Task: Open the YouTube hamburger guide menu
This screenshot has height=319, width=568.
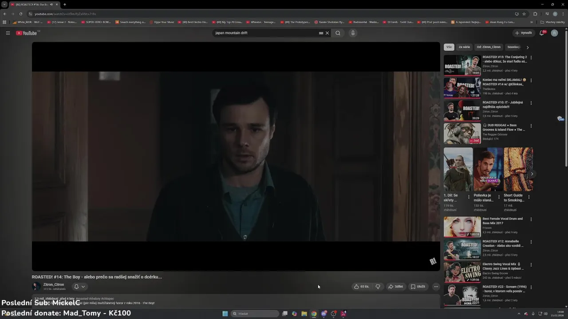Action: 8,33
